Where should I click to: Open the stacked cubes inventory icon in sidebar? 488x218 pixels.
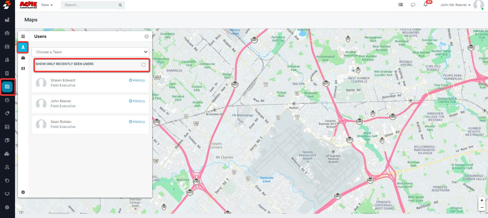tap(7, 154)
